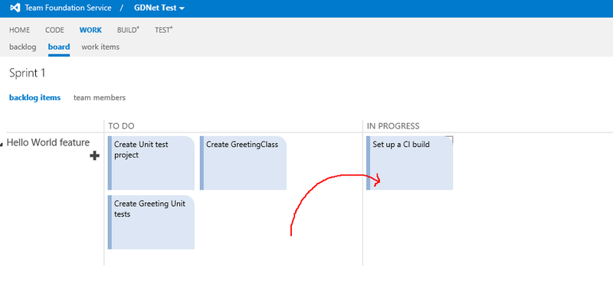Select the Create Greeting Unit tests card
This screenshot has width=613, height=300.
(x=151, y=222)
